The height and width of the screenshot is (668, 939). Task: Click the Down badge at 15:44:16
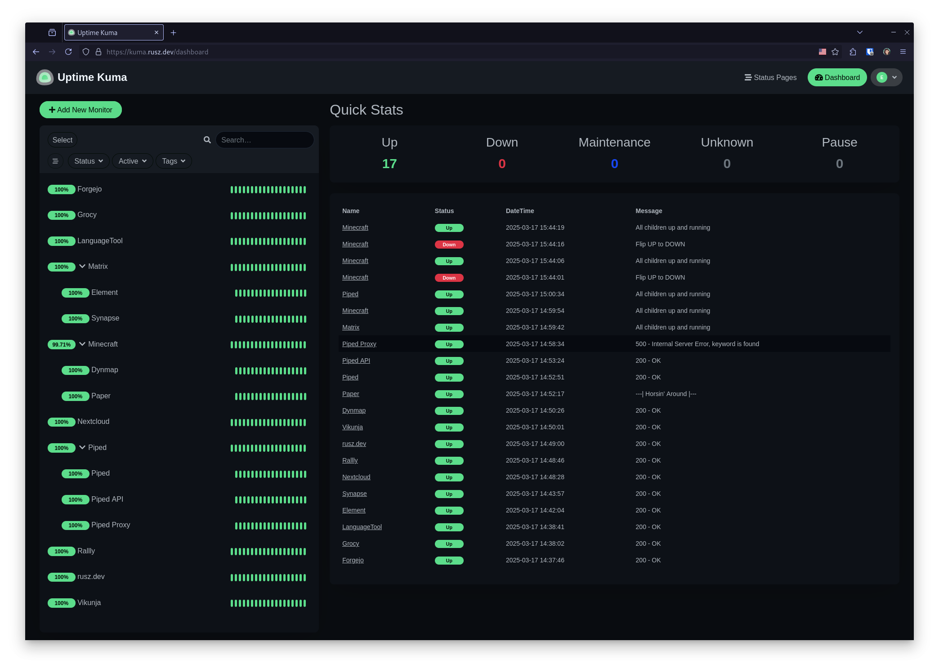coord(449,245)
